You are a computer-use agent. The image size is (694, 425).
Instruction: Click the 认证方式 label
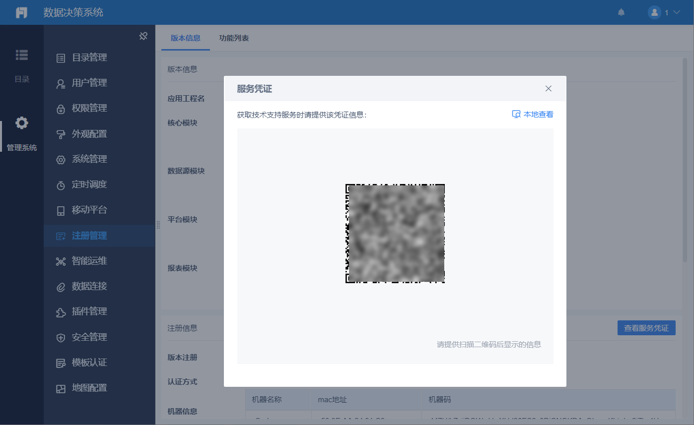pos(183,382)
